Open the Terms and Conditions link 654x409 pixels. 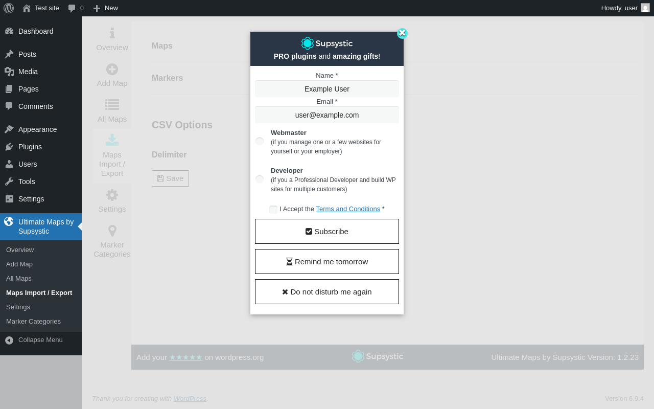pos(348,209)
